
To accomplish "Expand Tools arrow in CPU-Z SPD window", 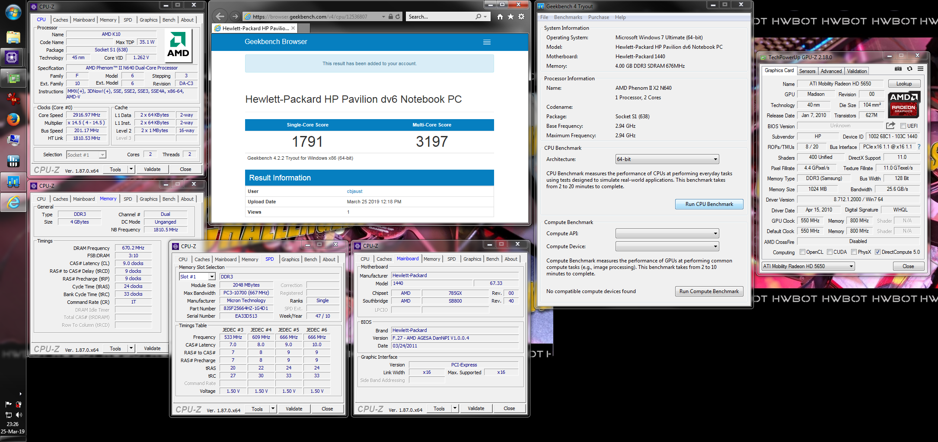I will 273,409.
